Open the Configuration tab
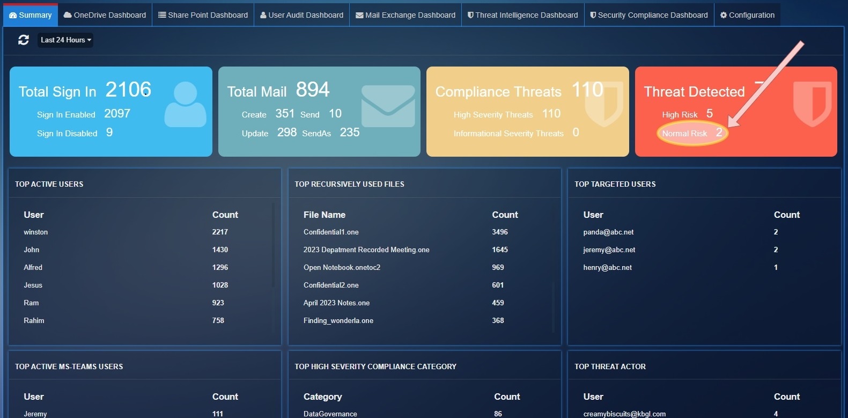 tap(747, 15)
